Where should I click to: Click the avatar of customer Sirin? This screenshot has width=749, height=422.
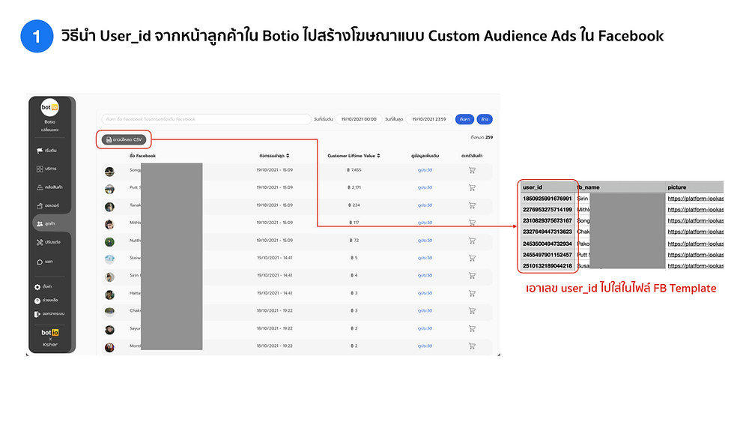pos(109,277)
